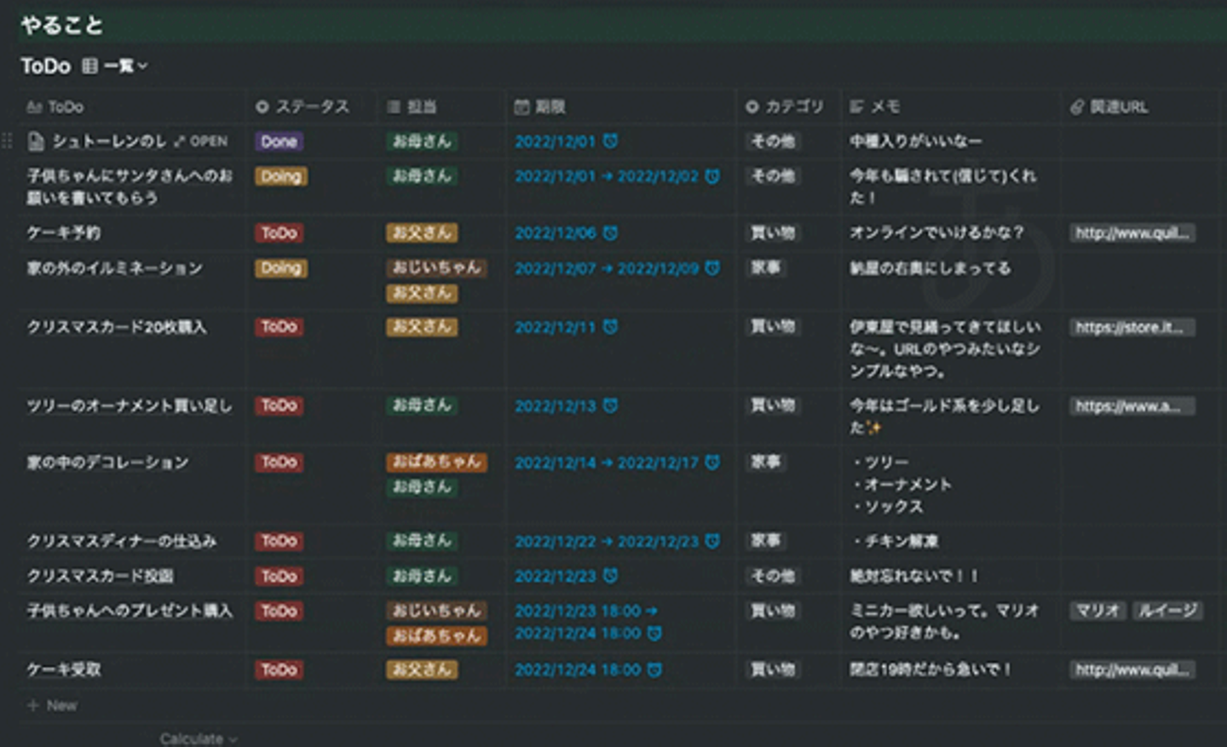Click the alarm icon in シュトーレン row
This screenshot has height=747, width=1227.
coord(610,141)
